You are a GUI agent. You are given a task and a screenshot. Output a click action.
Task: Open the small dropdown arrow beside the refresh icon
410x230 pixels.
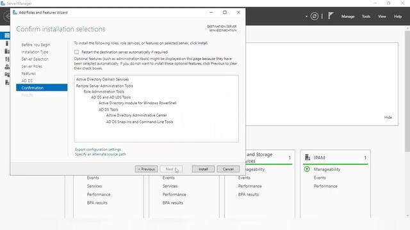tap(306, 17)
